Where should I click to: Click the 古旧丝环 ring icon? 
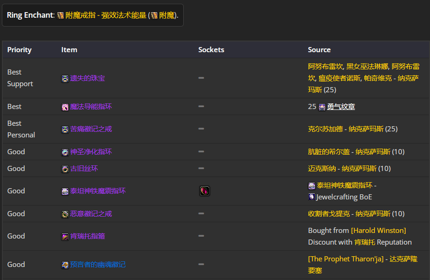point(65,169)
